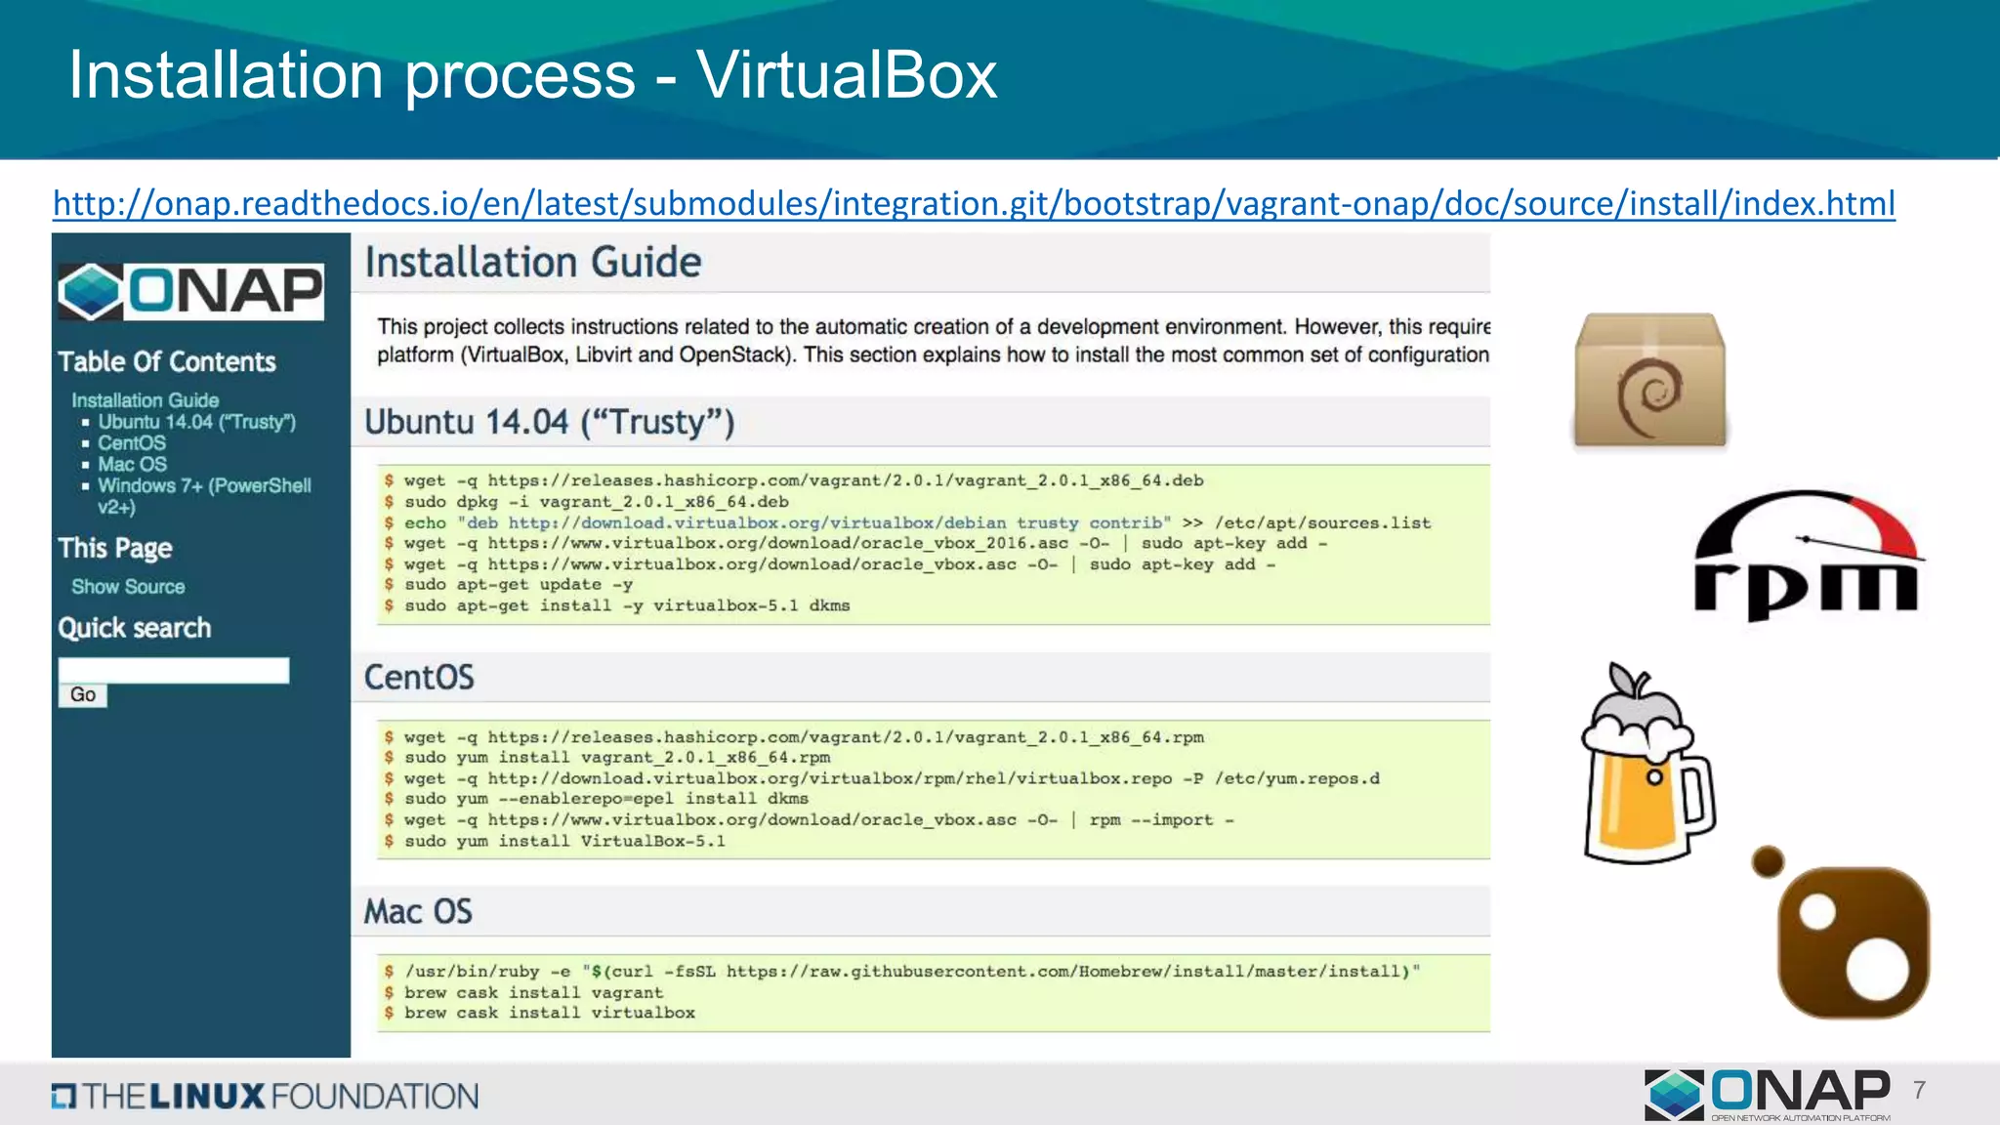
Task: Select the Ubuntu 14.04 ("Trusty") section heading
Action: [550, 422]
